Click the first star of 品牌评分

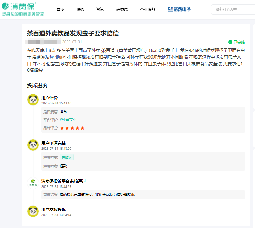coord(62,128)
